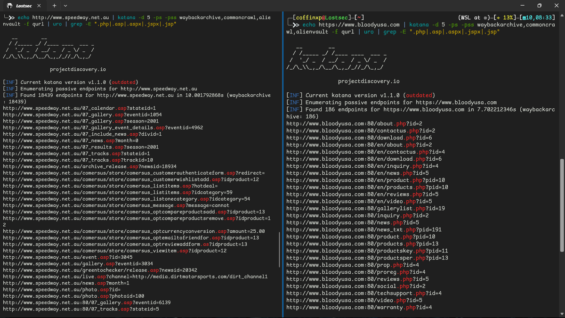Viewport: 565px width, 318px height.
Task: Click the bloodyusa proreg.php?id=4 URL
Action: tap(356, 272)
